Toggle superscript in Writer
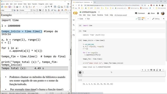The image size is (167, 94). coord(52,10)
